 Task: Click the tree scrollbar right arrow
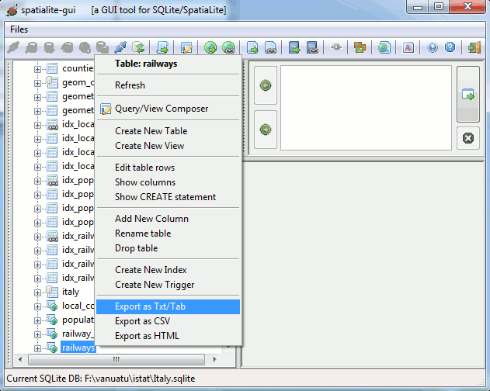tap(214, 359)
